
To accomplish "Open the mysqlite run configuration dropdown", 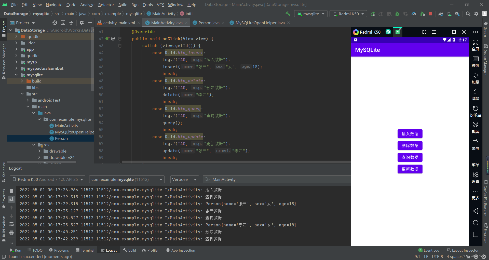I will [311, 14].
